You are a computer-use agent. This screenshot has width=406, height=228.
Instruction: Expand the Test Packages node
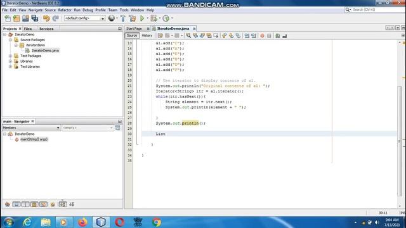pos(10,56)
